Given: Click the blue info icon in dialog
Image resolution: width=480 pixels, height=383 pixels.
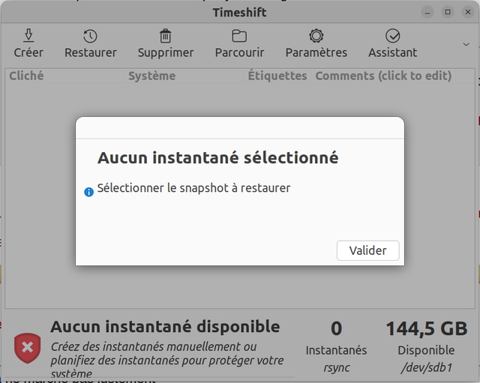Looking at the screenshot, I should (x=88, y=192).
